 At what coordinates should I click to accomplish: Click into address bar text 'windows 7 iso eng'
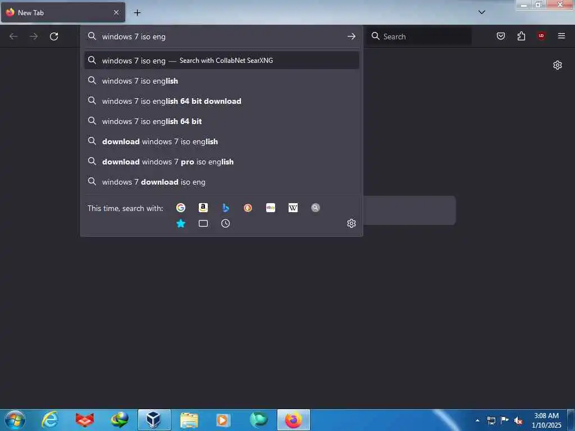click(x=134, y=36)
